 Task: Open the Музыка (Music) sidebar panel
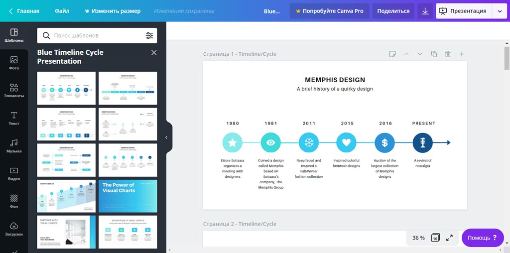[14, 146]
